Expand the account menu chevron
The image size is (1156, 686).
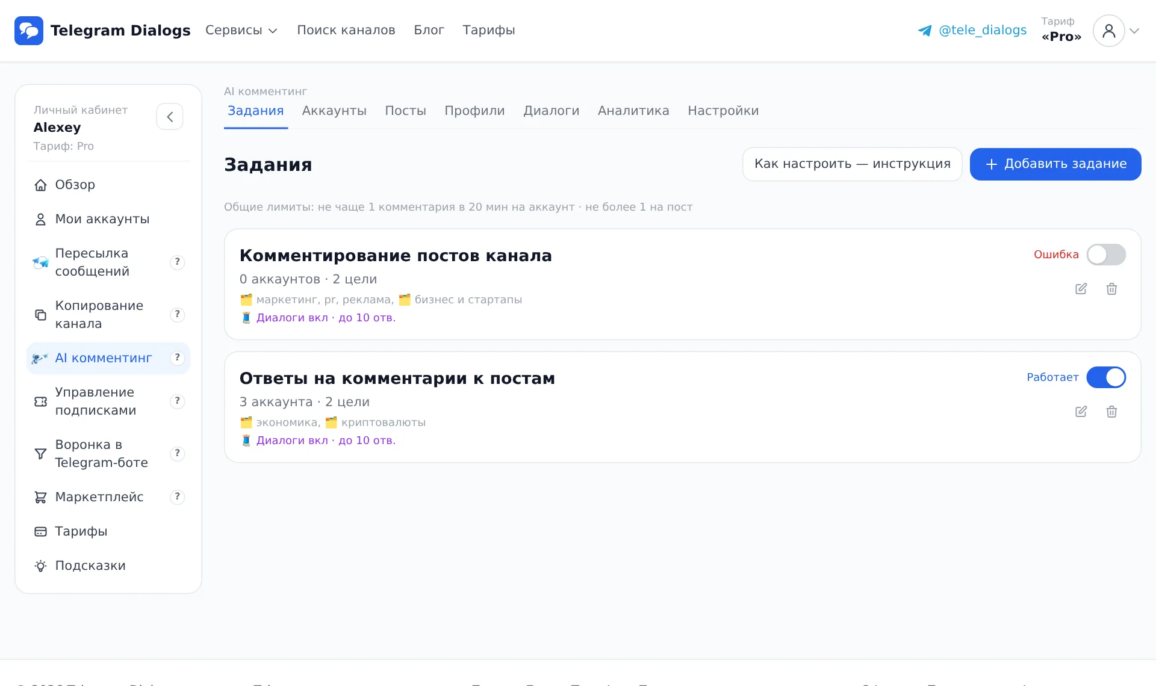point(1134,31)
